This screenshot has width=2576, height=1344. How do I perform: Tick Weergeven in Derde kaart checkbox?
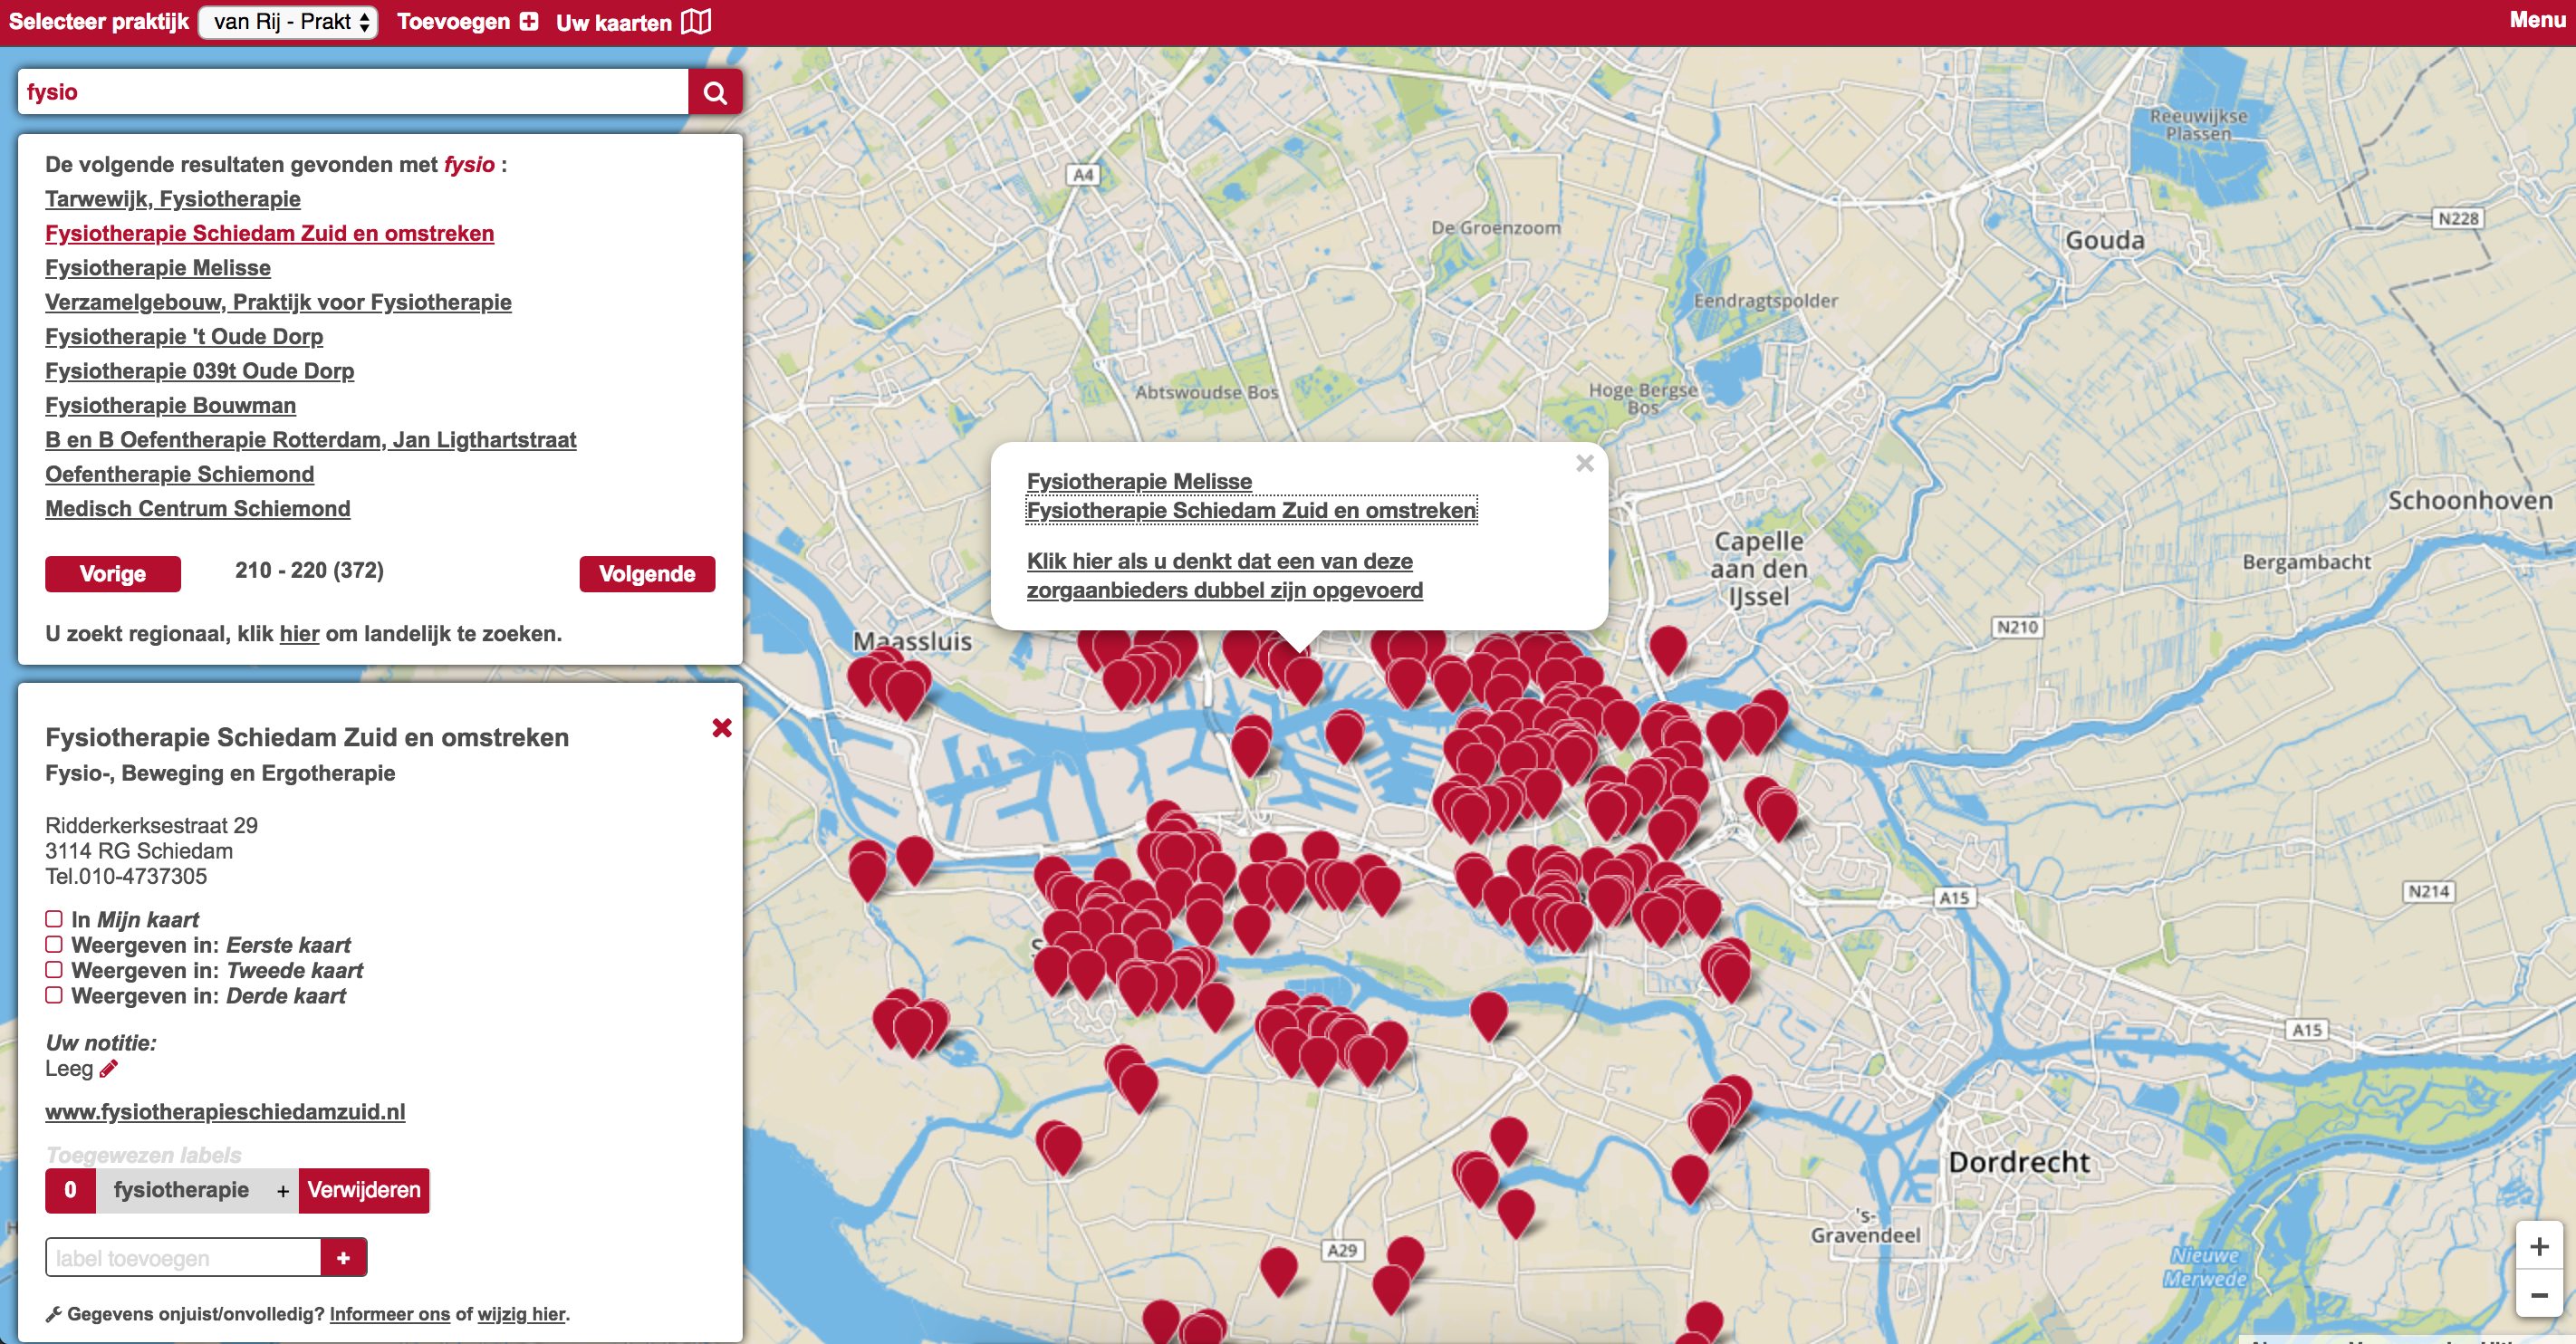click(54, 995)
